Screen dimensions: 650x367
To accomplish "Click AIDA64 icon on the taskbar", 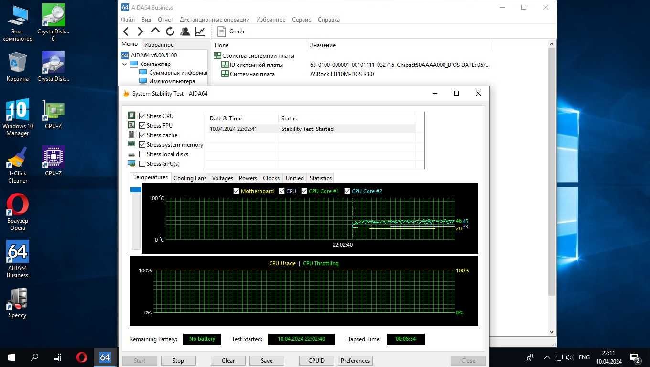I will [105, 357].
